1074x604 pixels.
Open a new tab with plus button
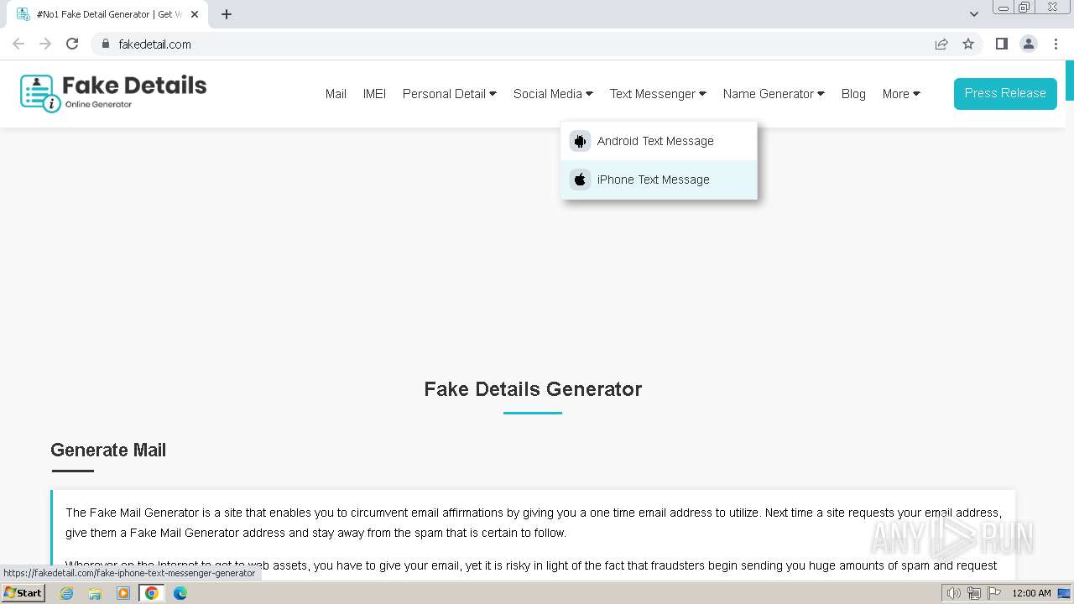pyautogui.click(x=227, y=14)
